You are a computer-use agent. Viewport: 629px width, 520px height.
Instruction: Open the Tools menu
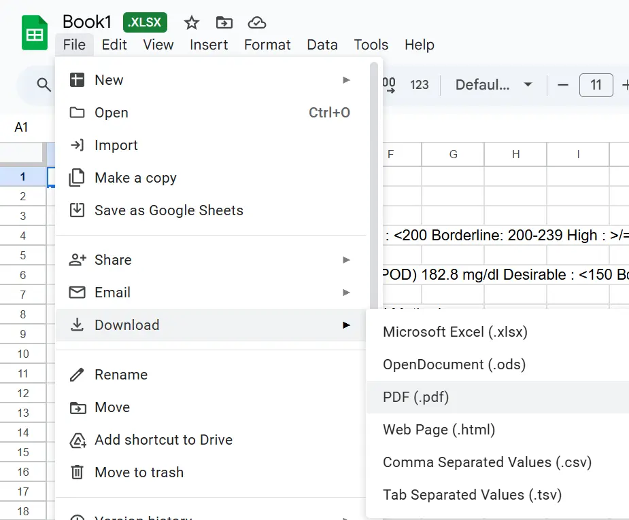[371, 45]
